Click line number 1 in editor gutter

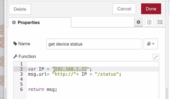pyautogui.click(x=21, y=64)
